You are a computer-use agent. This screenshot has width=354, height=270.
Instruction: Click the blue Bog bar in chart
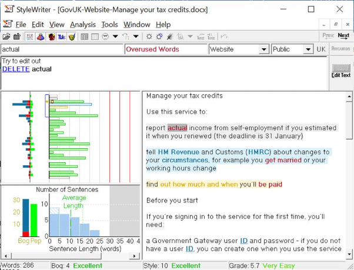(26, 215)
